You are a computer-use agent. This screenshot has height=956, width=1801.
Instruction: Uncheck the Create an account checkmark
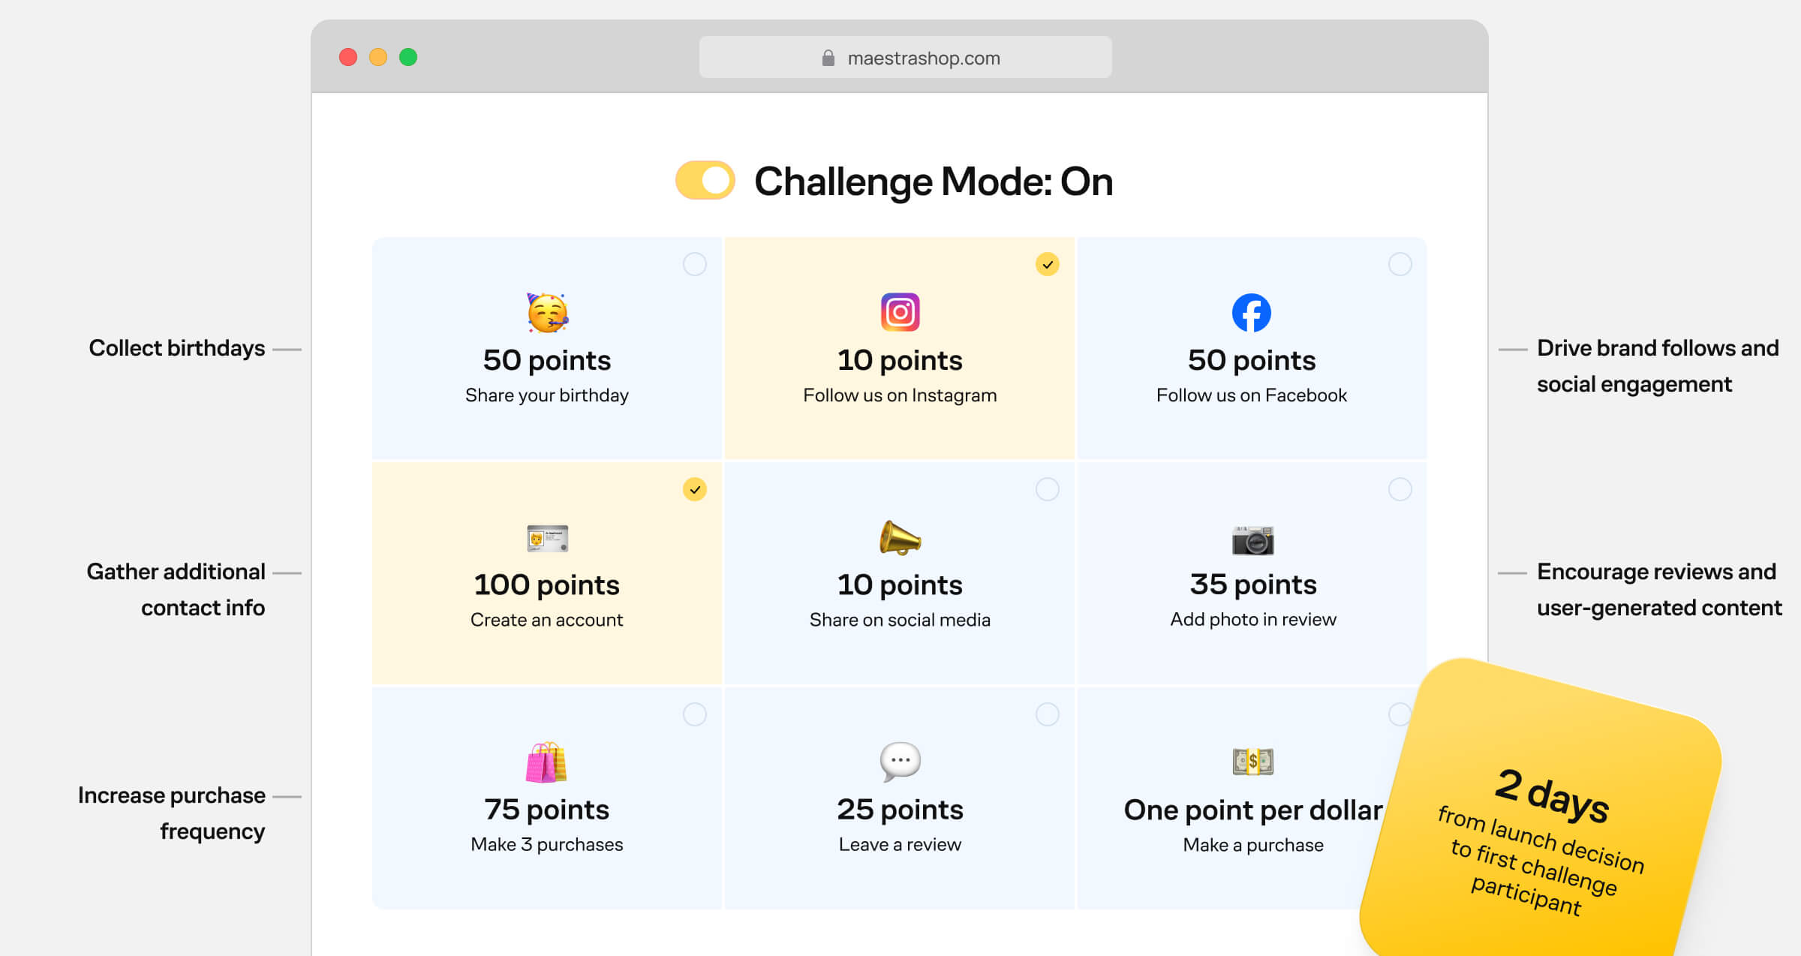click(695, 489)
